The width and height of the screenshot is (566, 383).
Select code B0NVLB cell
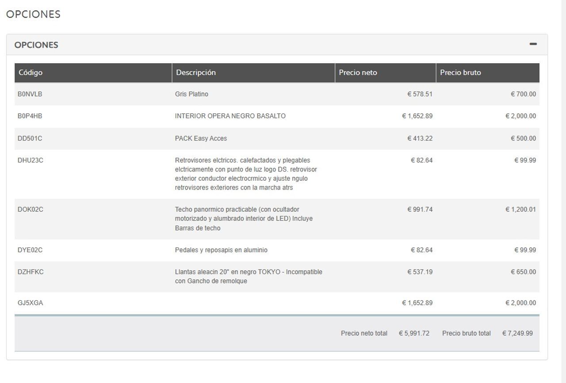click(x=30, y=94)
